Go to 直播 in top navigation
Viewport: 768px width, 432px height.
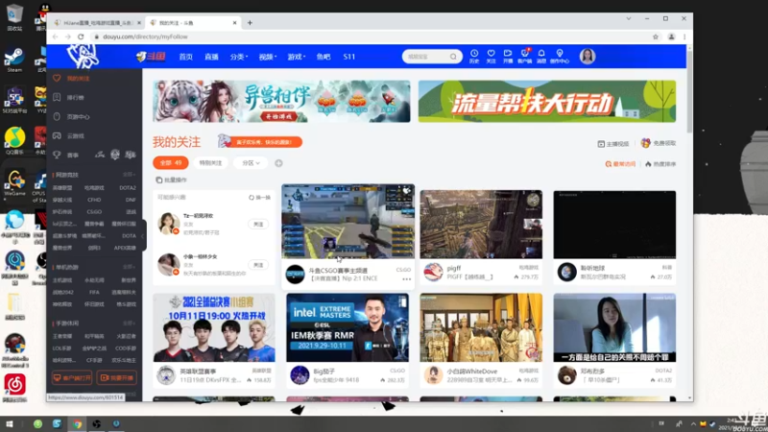(x=211, y=57)
